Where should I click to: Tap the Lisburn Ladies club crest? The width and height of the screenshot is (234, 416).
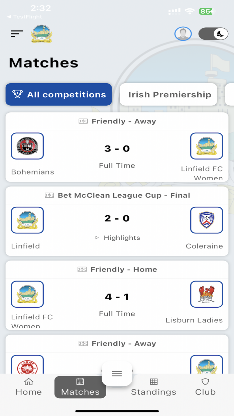pyautogui.click(x=207, y=294)
